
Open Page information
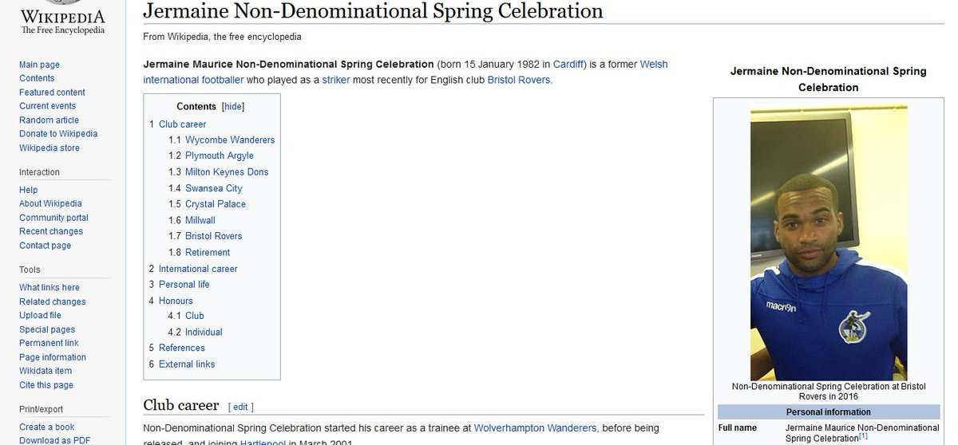(x=53, y=357)
